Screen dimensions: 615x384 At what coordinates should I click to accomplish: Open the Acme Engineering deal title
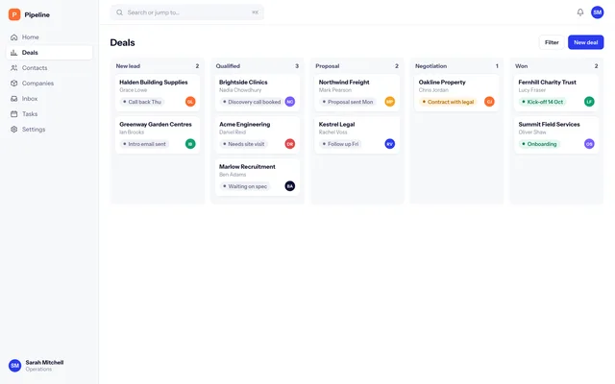(244, 125)
